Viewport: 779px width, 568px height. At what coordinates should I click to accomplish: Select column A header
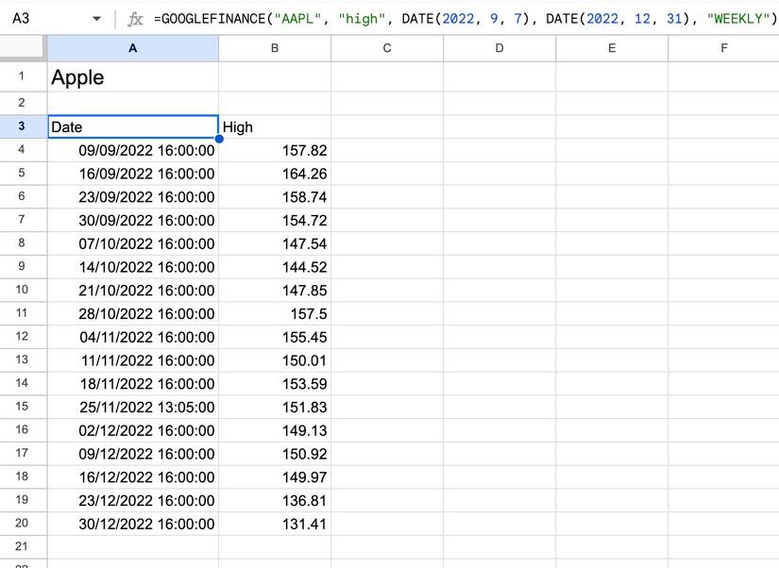132,48
